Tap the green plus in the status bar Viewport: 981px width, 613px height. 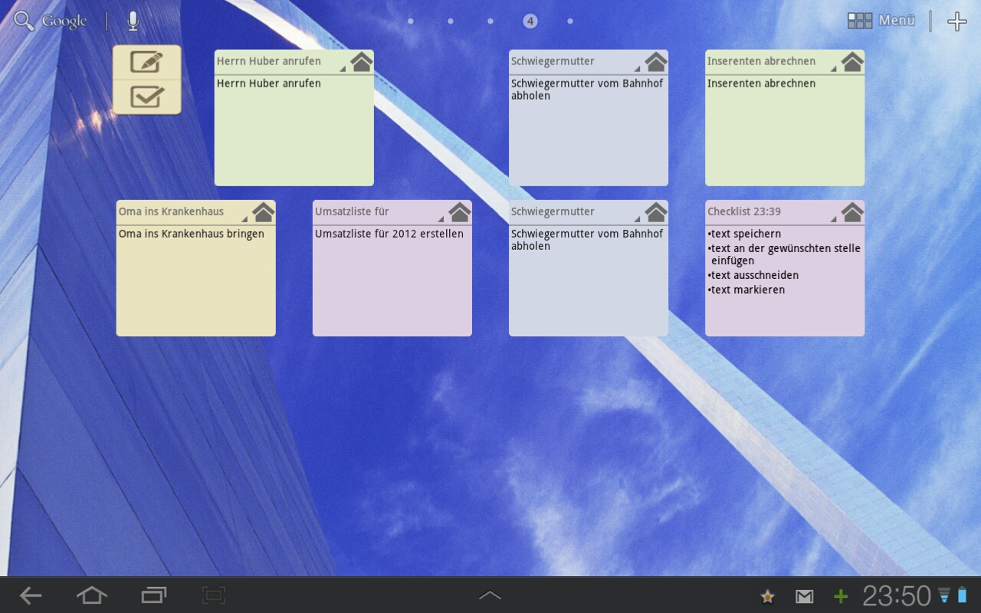(x=840, y=595)
